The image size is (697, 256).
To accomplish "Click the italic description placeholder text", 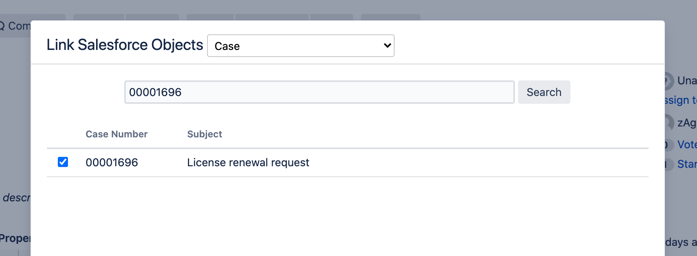I will [16, 198].
